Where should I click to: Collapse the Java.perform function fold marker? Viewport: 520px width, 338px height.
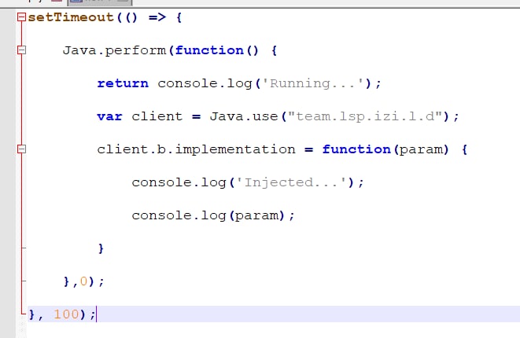coord(21,50)
